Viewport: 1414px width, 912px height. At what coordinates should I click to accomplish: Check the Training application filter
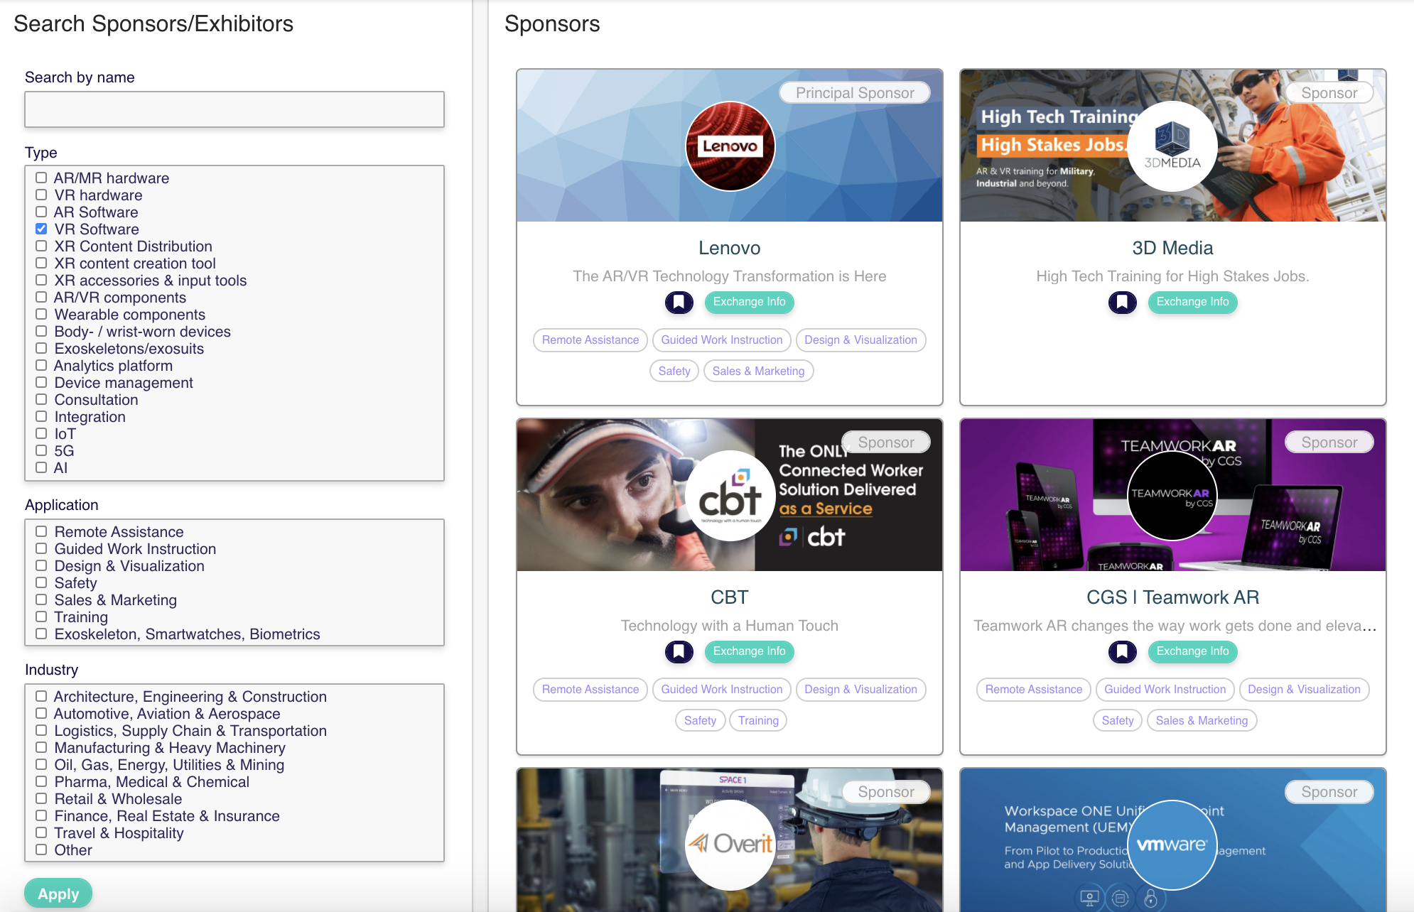coord(41,617)
